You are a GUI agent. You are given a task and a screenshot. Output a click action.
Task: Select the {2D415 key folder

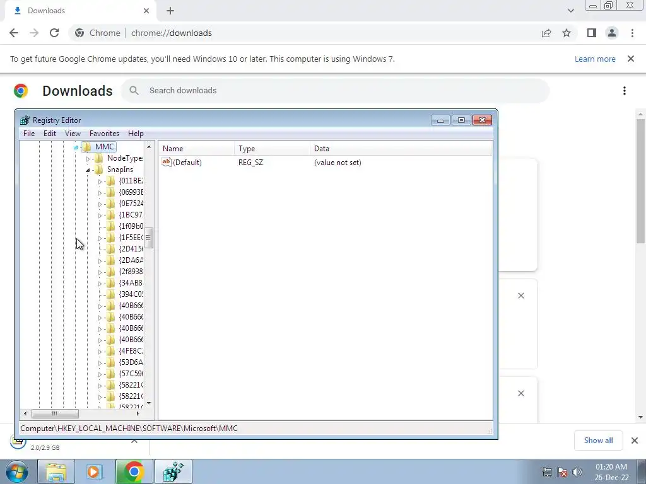111,248
